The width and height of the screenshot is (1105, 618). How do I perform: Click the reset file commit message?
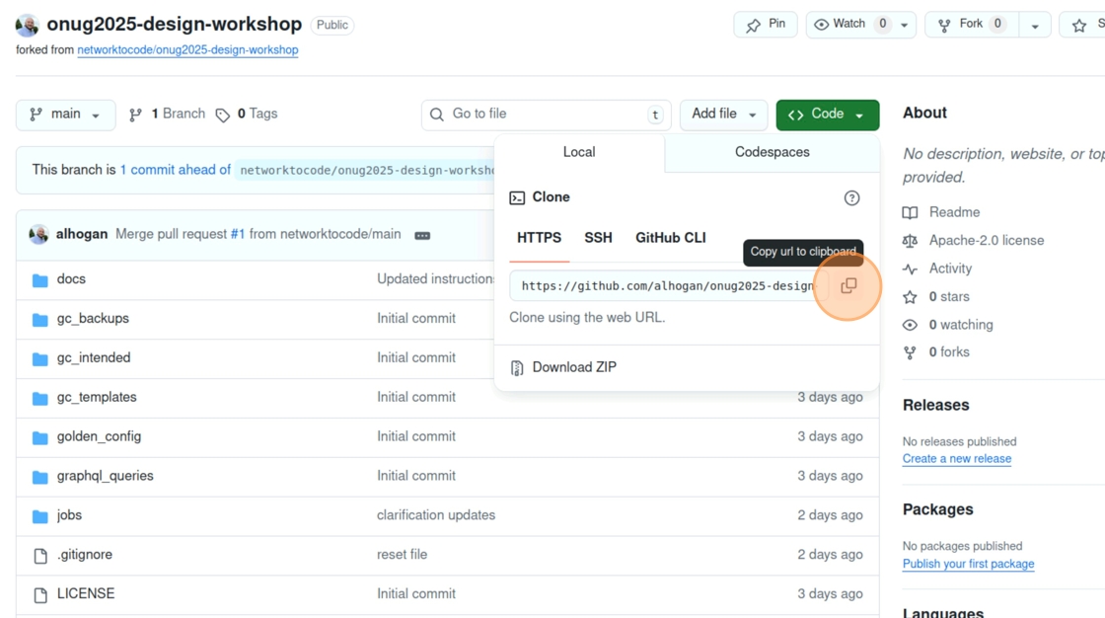(x=402, y=555)
